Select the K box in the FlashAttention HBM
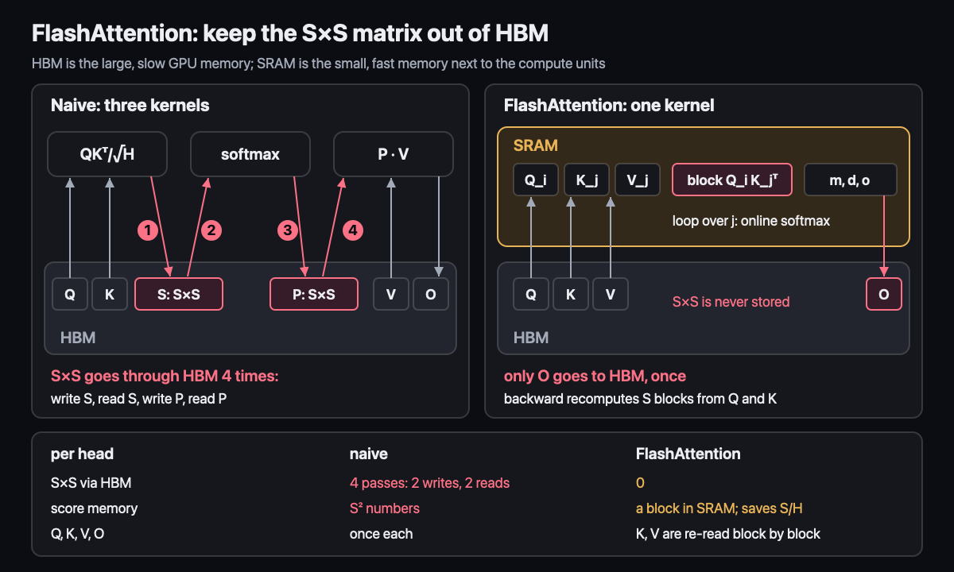The width and height of the screenshot is (954, 572). click(x=571, y=294)
